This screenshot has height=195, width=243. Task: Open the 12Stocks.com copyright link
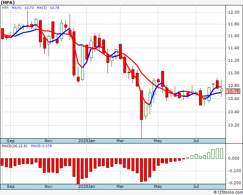click(x=228, y=192)
